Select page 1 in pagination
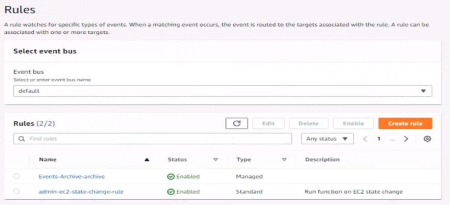Screen dimensions: 450x205 point(379,139)
